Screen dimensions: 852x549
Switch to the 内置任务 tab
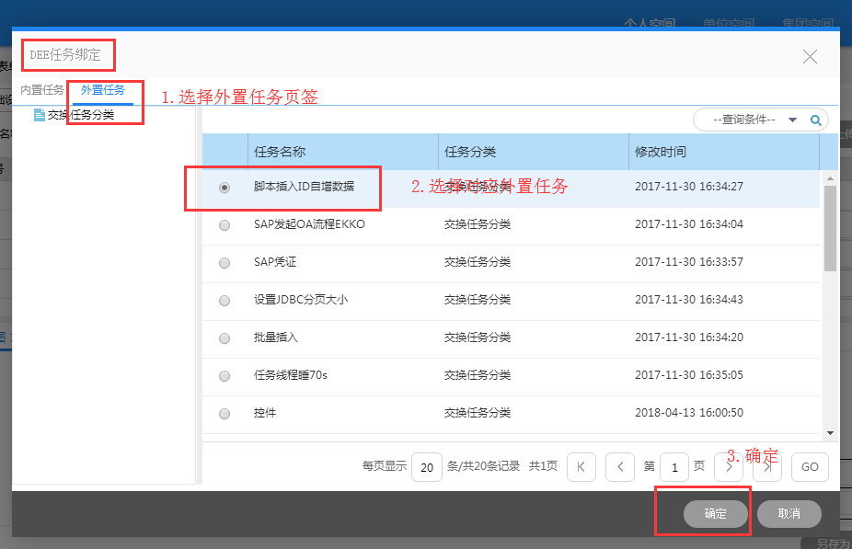tap(42, 90)
